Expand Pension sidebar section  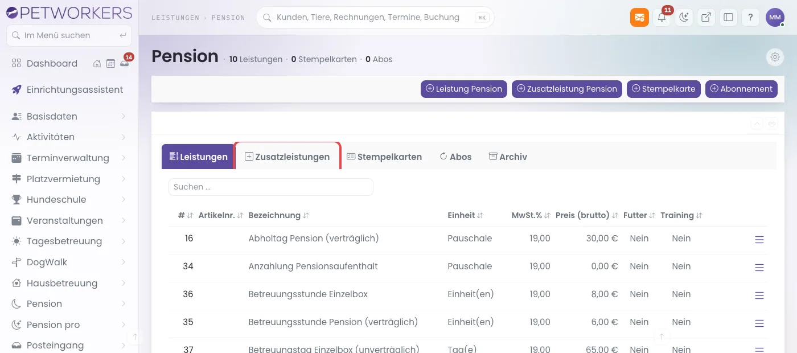[x=69, y=304]
